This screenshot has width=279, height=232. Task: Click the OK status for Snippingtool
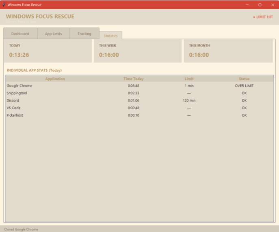(244, 93)
